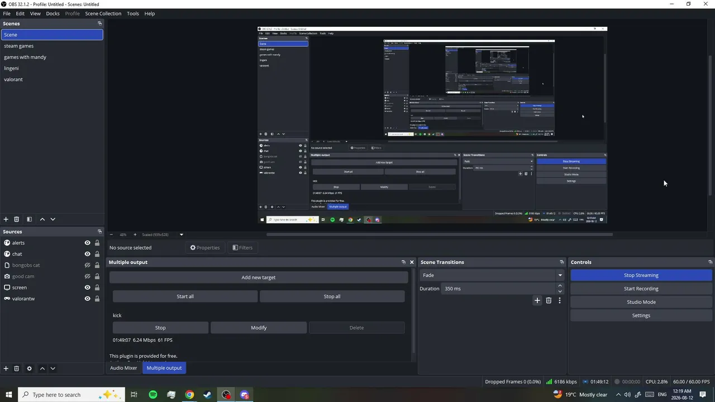Open Windows Start menu
This screenshot has height=402, width=715.
click(x=9, y=395)
